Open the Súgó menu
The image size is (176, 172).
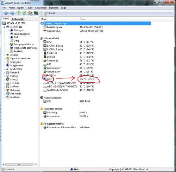(63, 8)
